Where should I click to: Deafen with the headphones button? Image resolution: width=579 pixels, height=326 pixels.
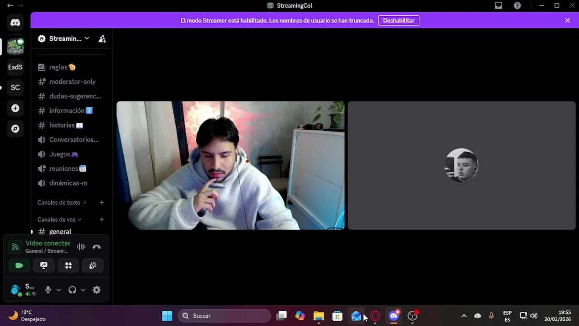(x=72, y=290)
